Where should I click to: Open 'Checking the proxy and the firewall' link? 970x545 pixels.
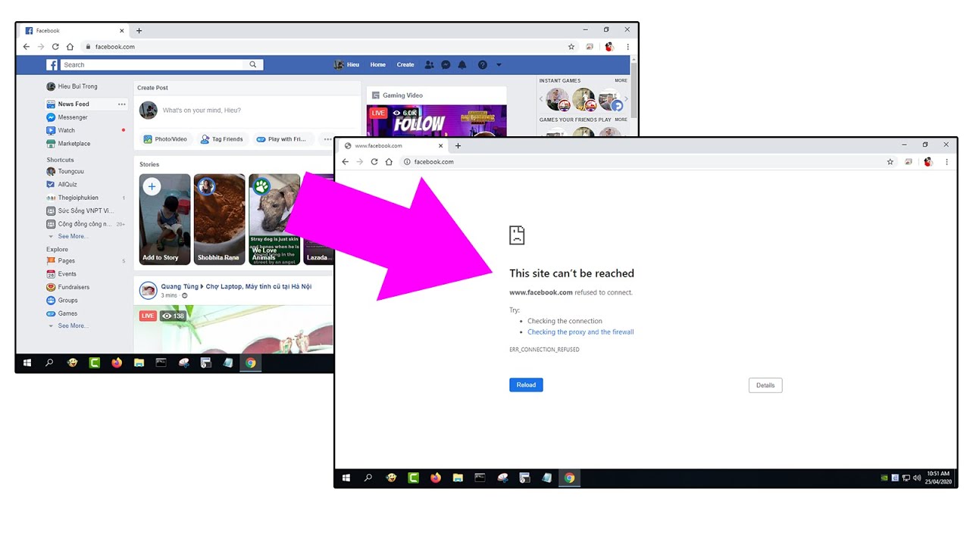(580, 332)
